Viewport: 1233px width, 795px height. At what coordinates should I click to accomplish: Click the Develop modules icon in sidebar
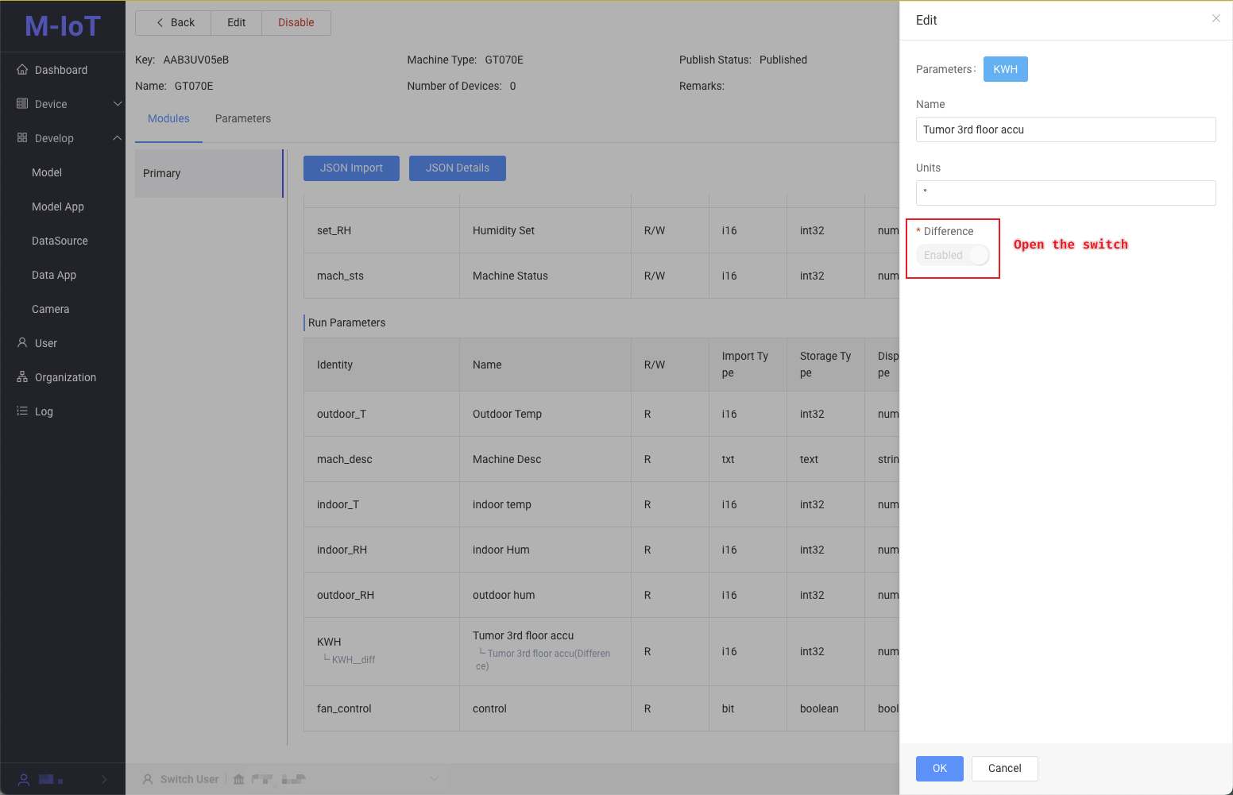(22, 138)
